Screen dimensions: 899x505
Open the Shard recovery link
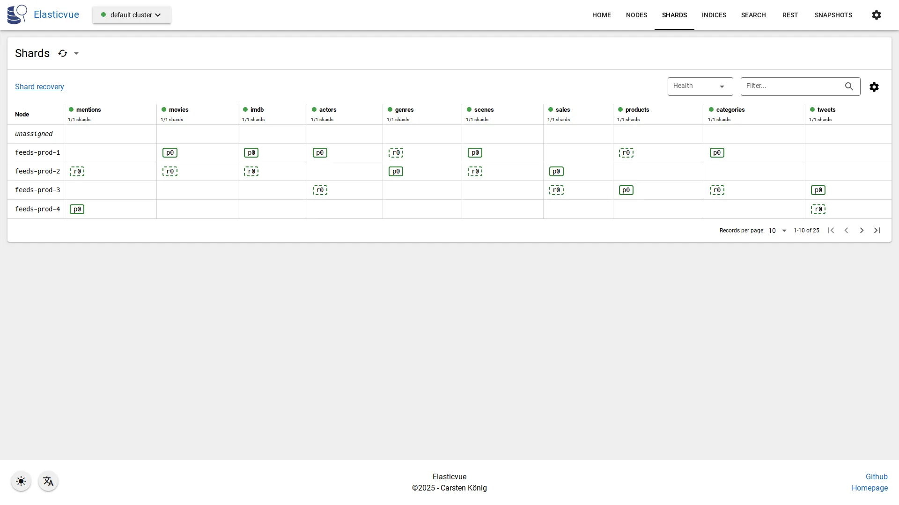[39, 87]
